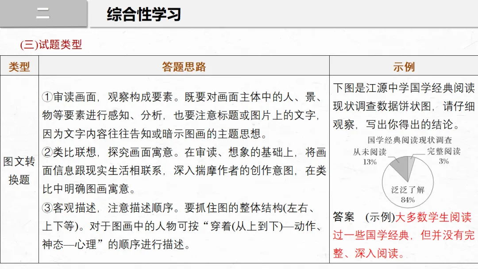
Task: Select the 二 section badge
Action: pos(42,14)
